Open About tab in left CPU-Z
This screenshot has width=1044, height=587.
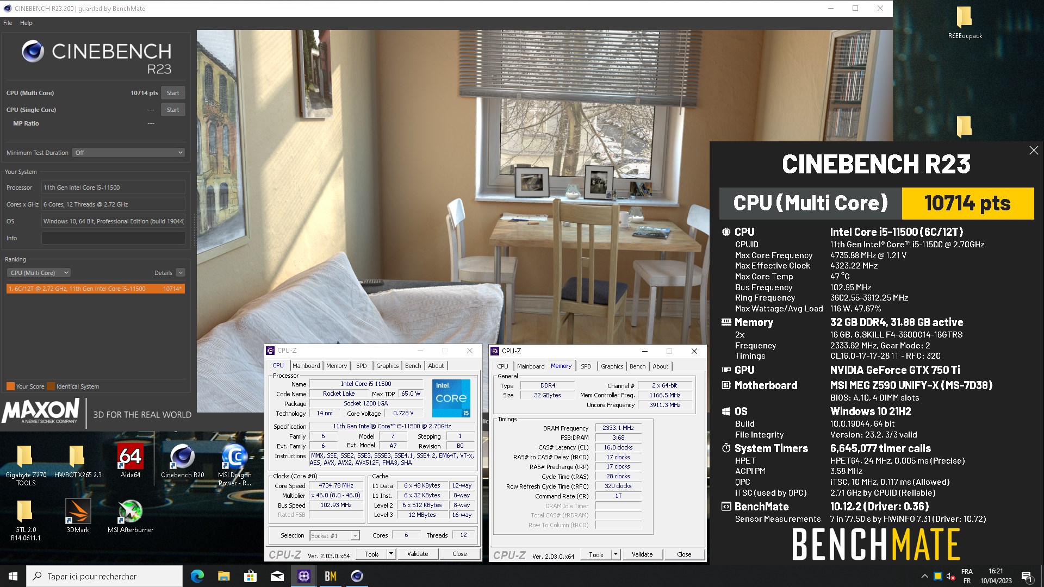[x=436, y=366]
